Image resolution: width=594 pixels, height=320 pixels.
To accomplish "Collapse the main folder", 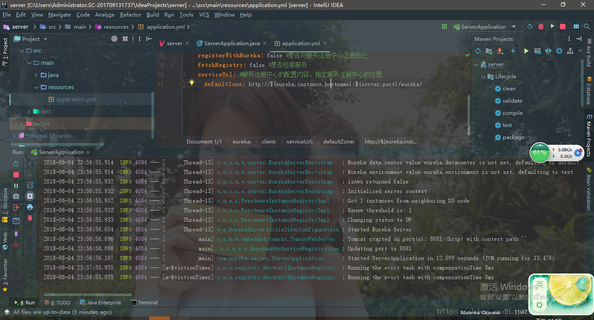I will click(x=29, y=63).
